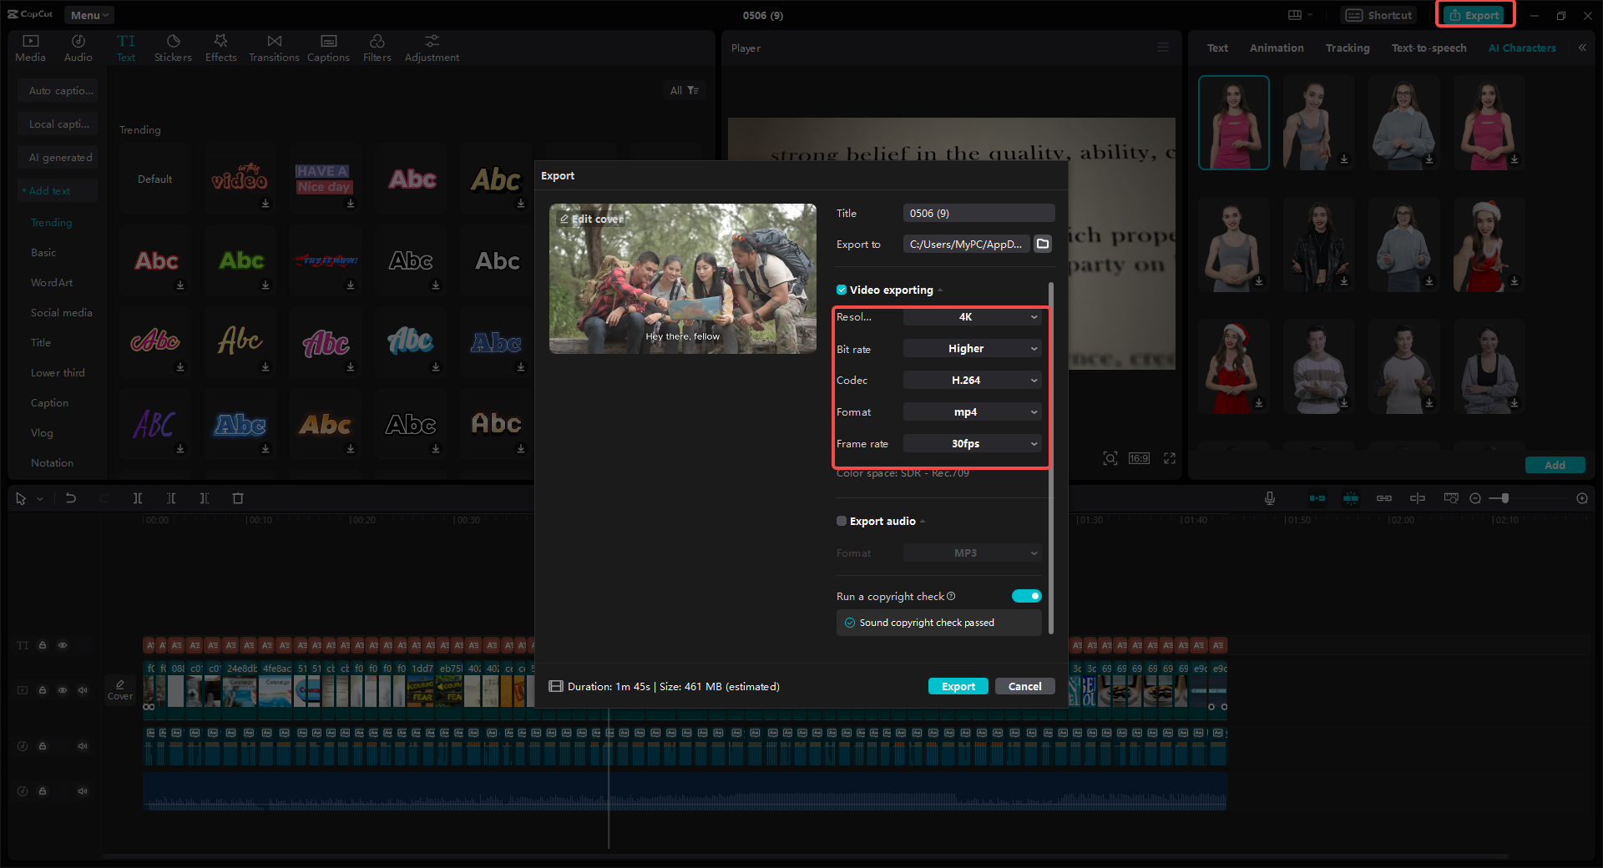Open the Stickers panel

click(x=173, y=47)
